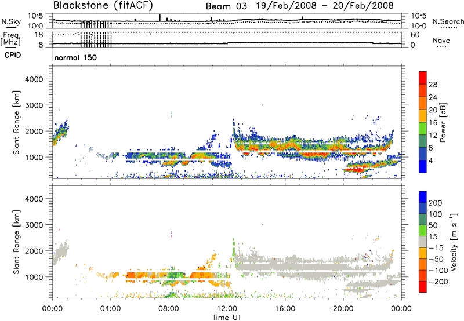464x321 pixels.
Task: Click the 'Velocity [m s-1]' colorbar label
Action: tap(454, 242)
